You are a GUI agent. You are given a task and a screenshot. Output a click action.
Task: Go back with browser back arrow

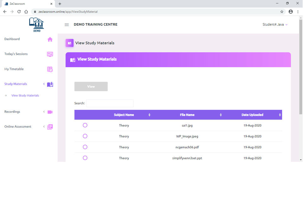click(5, 12)
